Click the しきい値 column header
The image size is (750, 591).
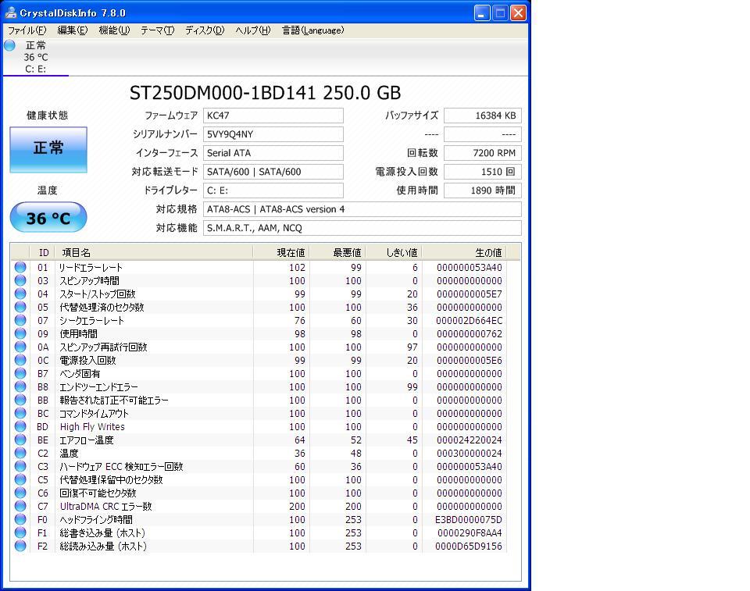click(x=394, y=252)
